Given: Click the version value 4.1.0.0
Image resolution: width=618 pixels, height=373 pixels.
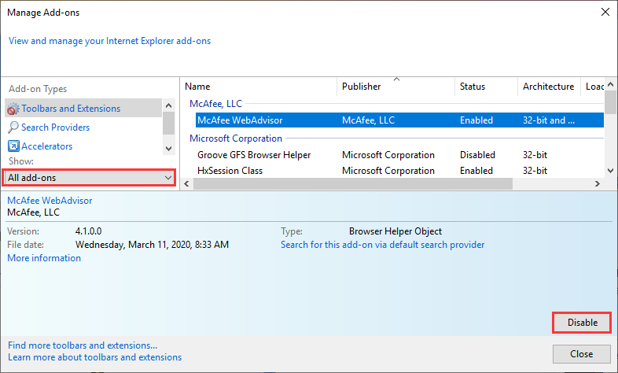Looking at the screenshot, I should pyautogui.click(x=88, y=231).
